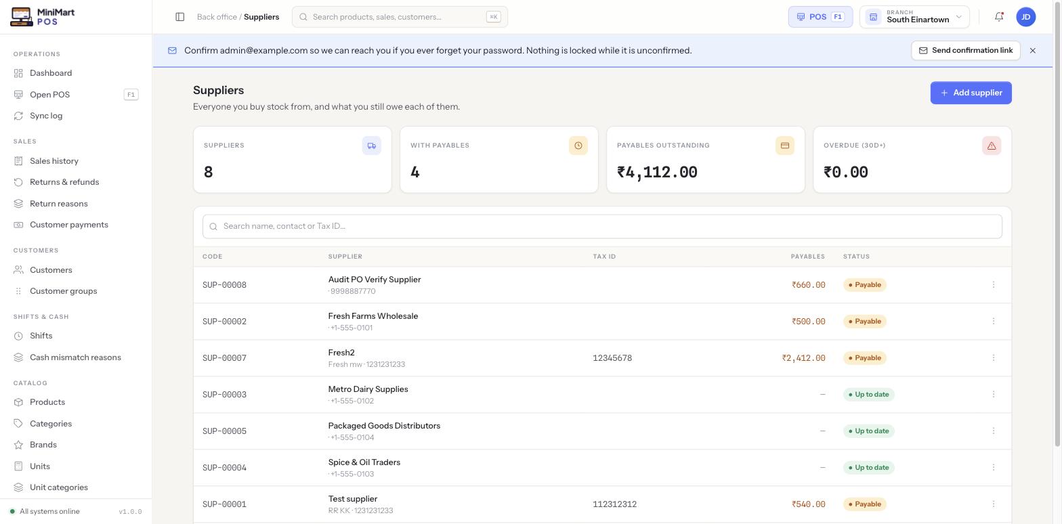Screen dimensions: 1062x524
Task: Click the Categories tag sidebar icon
Action: coord(18,424)
